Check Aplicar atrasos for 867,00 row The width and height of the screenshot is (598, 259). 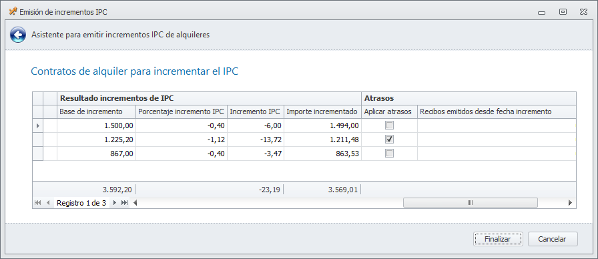coord(389,154)
